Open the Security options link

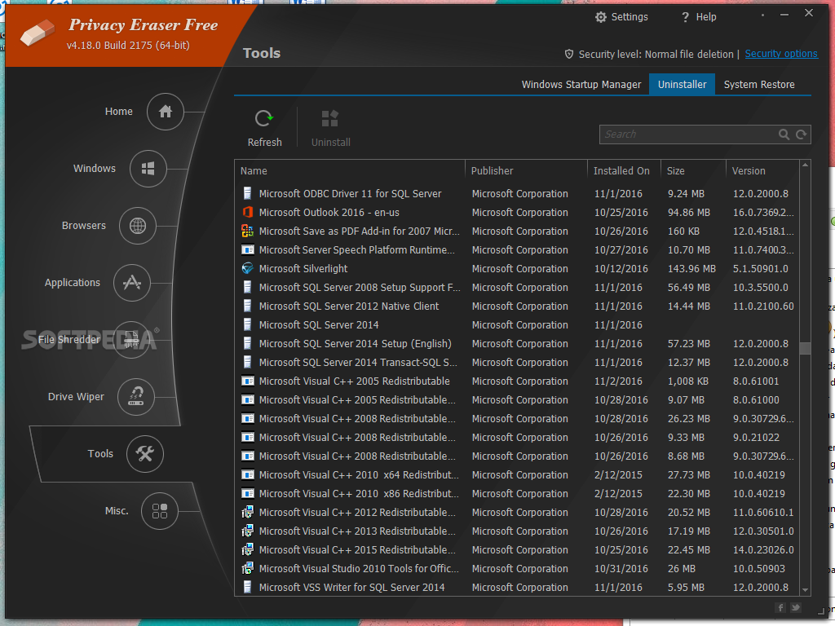pyautogui.click(x=780, y=54)
